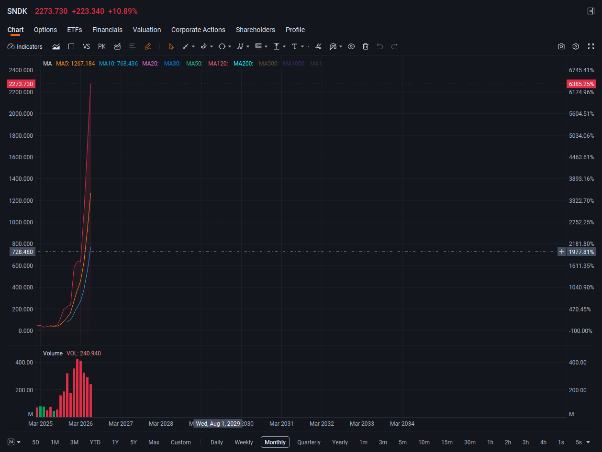The width and height of the screenshot is (602, 452).
Task: Select the text T annotation tool
Action: 295,46
